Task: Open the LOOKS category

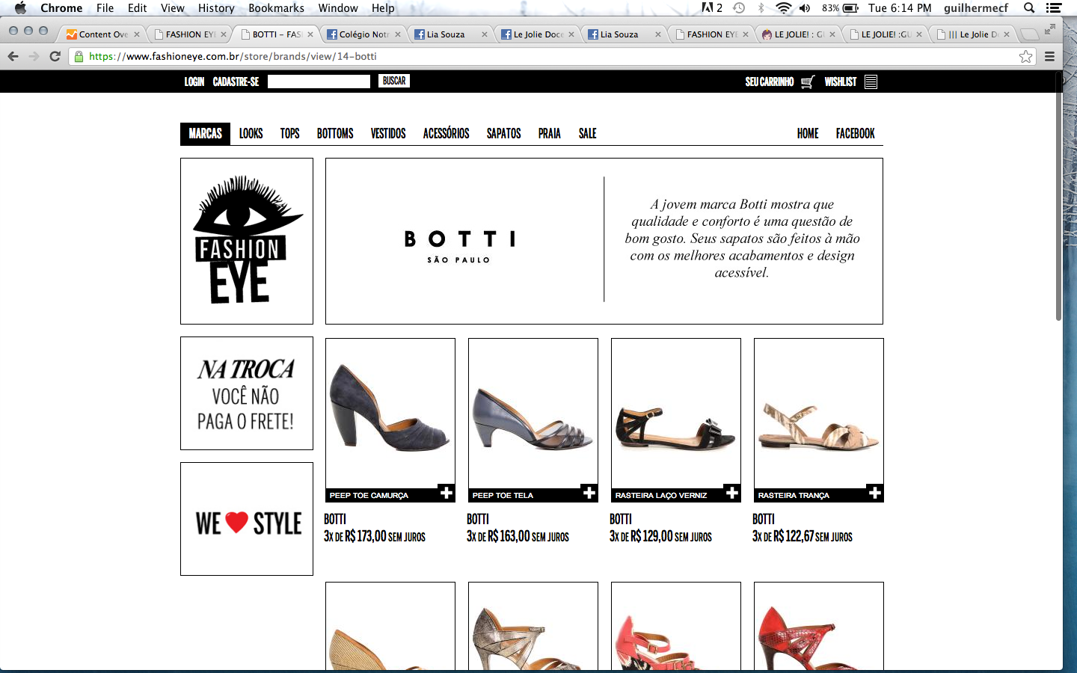Action: (x=251, y=134)
